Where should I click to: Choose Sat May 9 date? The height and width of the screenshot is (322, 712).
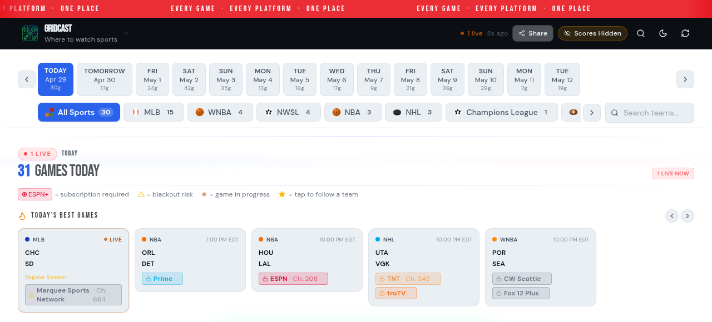(x=447, y=79)
